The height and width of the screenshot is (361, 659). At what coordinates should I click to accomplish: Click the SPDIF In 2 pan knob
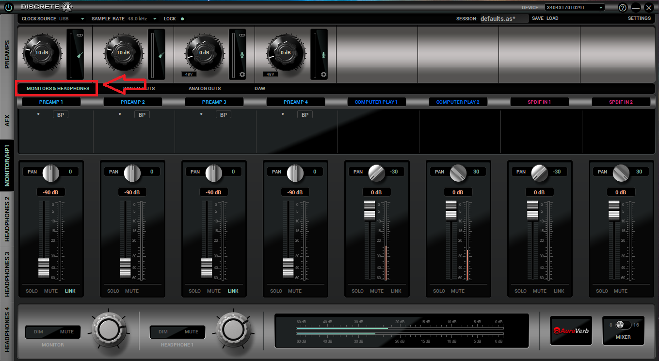pyautogui.click(x=621, y=173)
